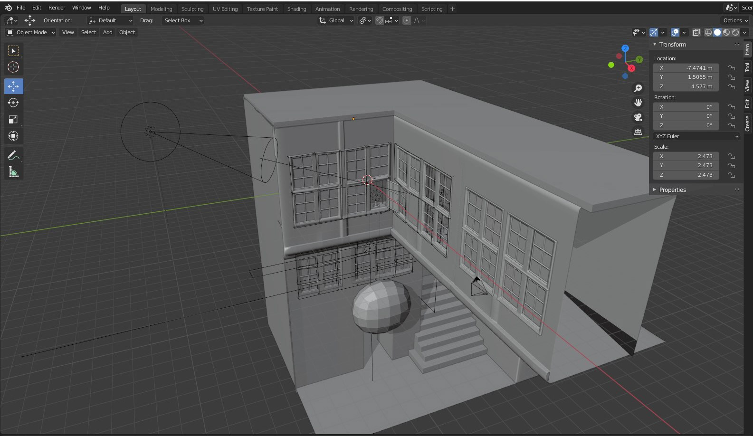Lock Location Z value
The width and height of the screenshot is (753, 436).
click(x=732, y=87)
